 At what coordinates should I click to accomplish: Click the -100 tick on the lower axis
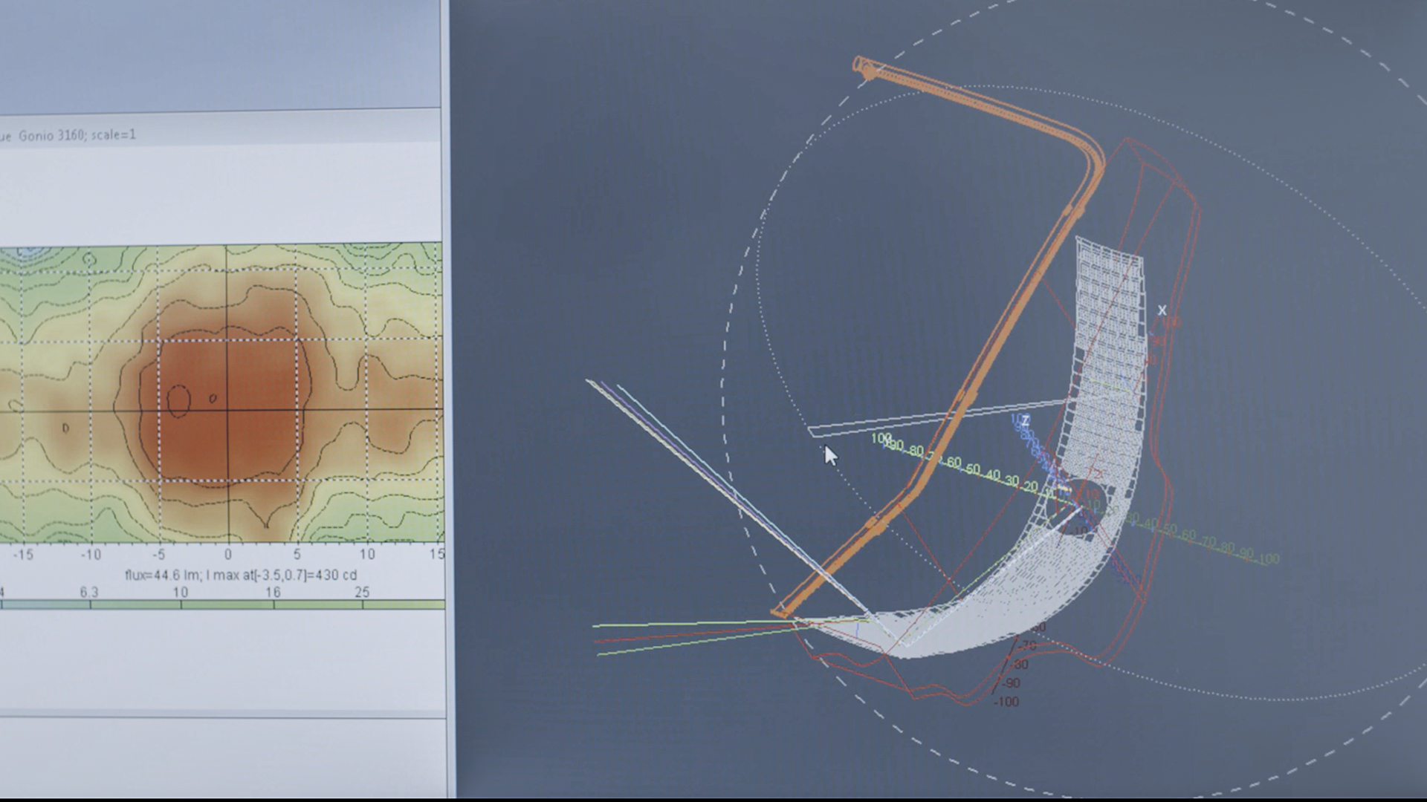click(1007, 702)
